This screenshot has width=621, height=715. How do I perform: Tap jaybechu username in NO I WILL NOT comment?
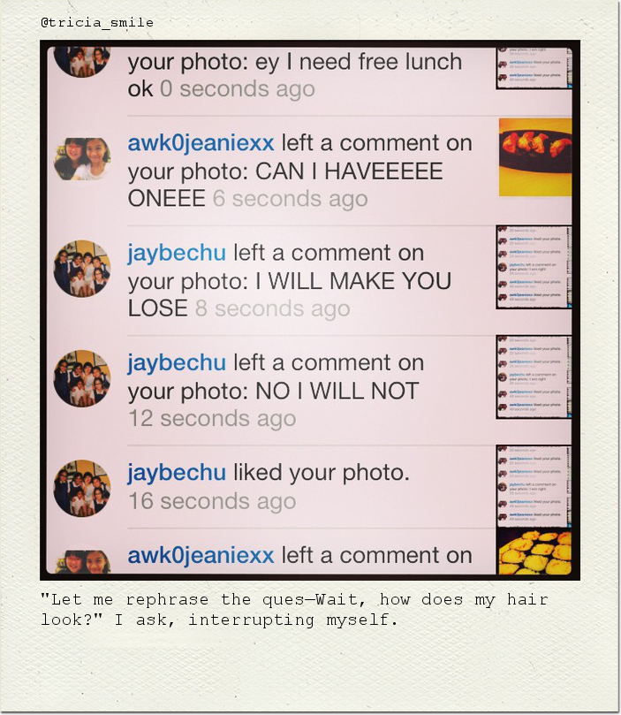(x=177, y=363)
